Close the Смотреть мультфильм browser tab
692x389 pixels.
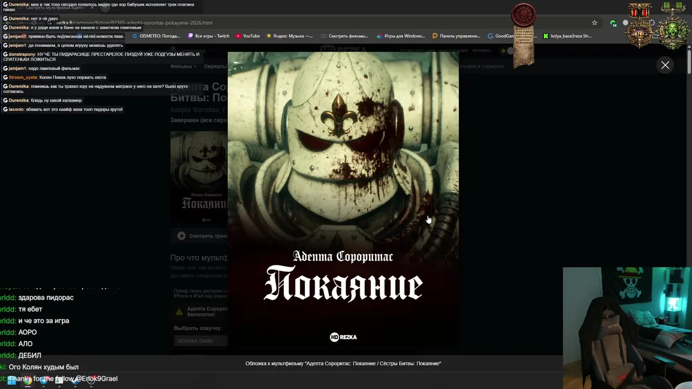92,8
